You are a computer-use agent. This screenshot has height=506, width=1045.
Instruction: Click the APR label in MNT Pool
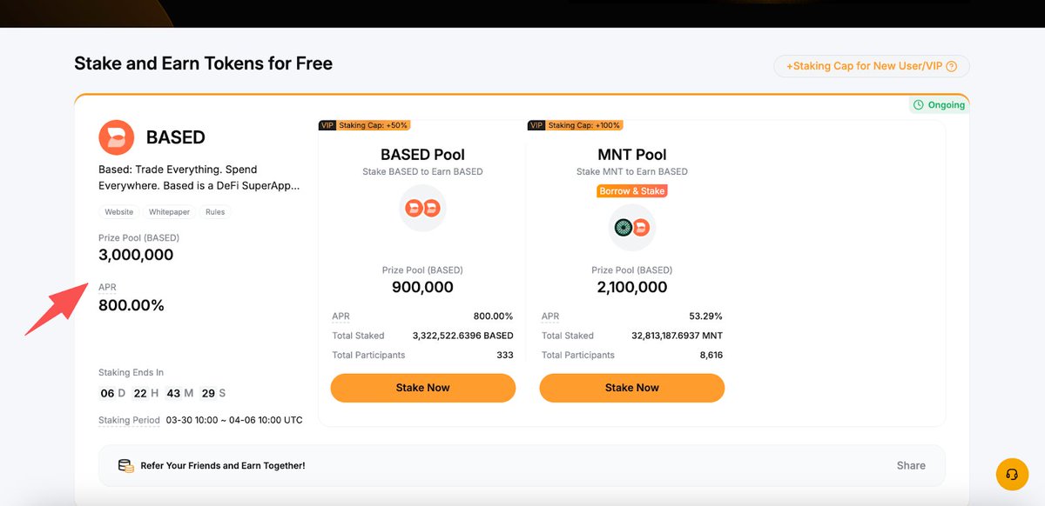[x=549, y=316]
